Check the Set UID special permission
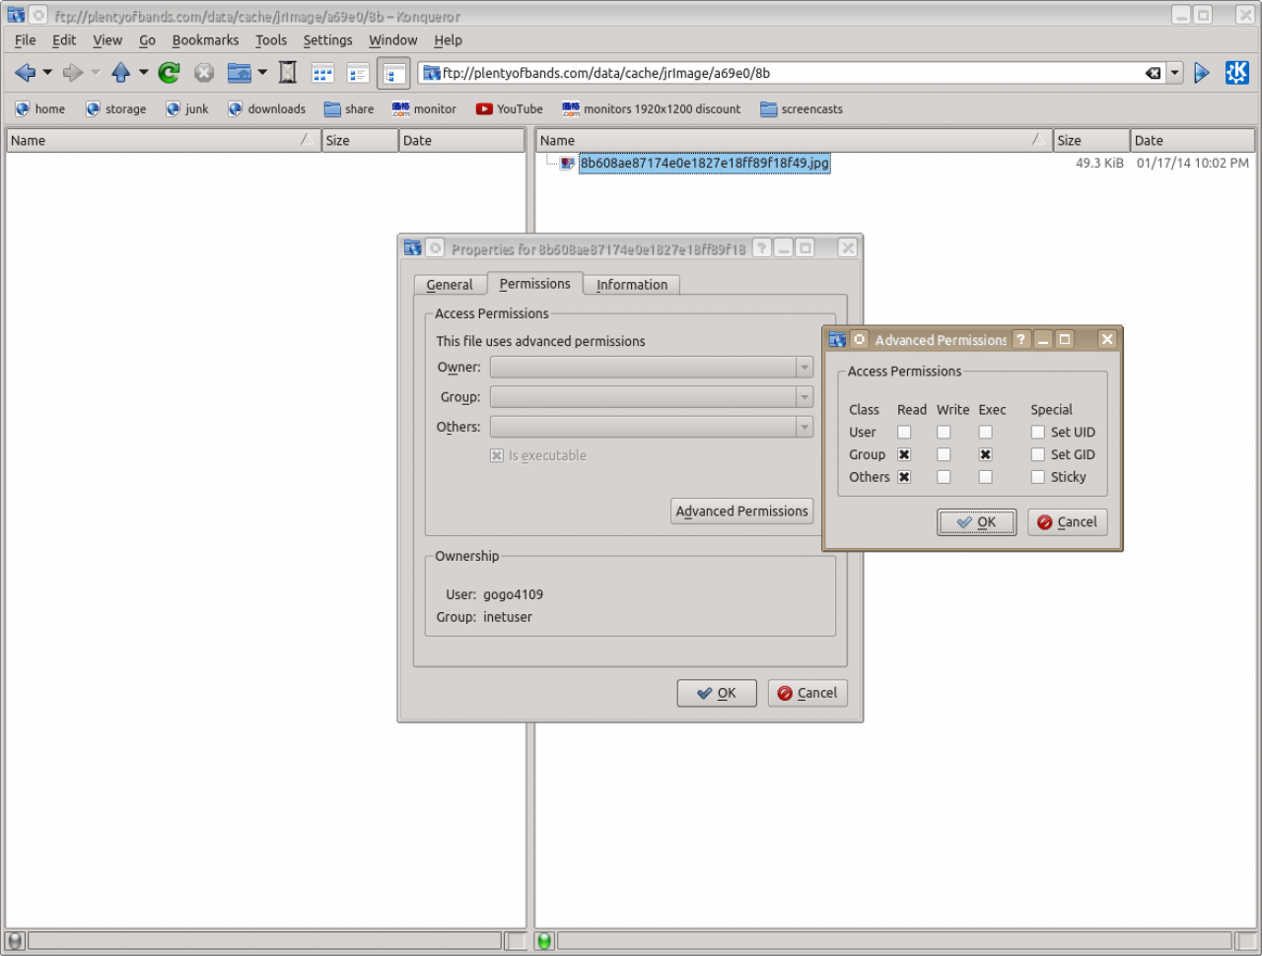 click(1037, 433)
